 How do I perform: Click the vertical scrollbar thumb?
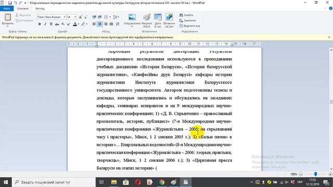coord(331,102)
